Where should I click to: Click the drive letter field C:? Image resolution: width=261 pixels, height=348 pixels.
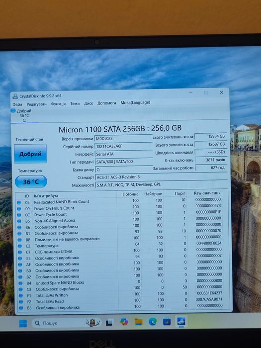(x=124, y=170)
